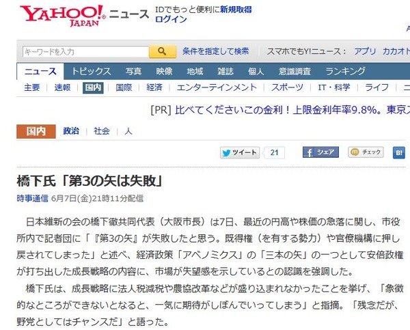Image resolution: width=410 pixels, height=330 pixels.
Task: Open エンターテインメント category
Action: click(x=217, y=87)
